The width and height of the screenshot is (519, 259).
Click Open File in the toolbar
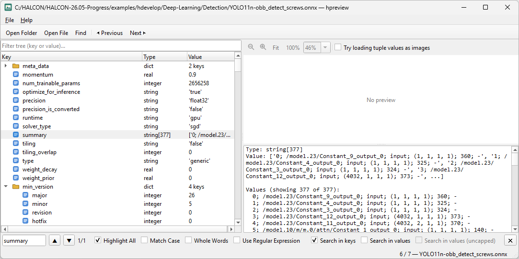coord(56,33)
